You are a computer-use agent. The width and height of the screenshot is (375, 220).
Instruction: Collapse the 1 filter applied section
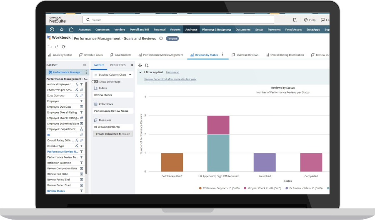coord(140,72)
